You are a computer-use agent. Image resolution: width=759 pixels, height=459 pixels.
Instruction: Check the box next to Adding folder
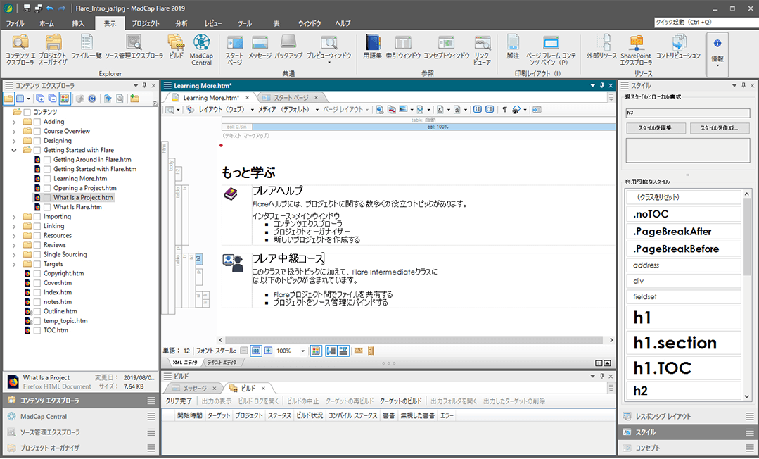pos(37,122)
